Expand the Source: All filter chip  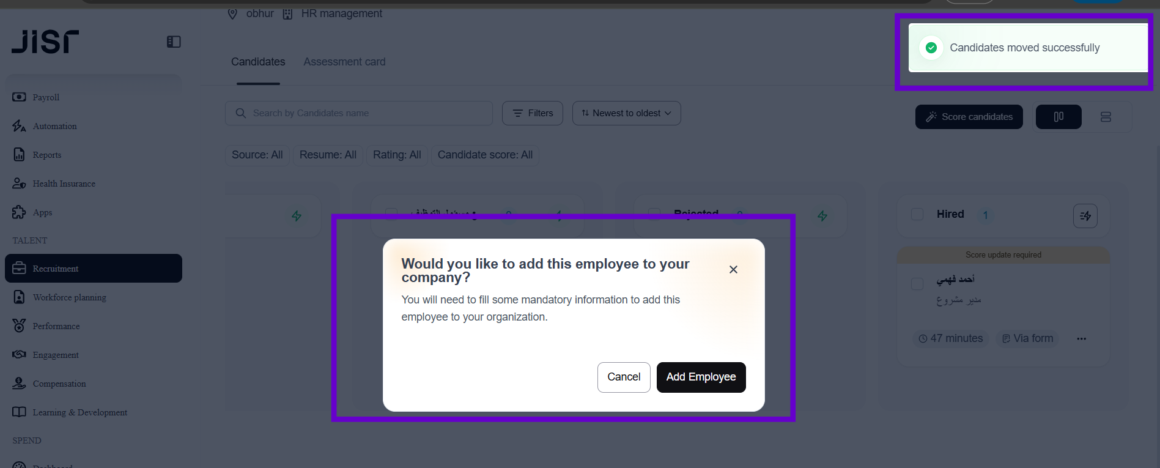pos(257,155)
